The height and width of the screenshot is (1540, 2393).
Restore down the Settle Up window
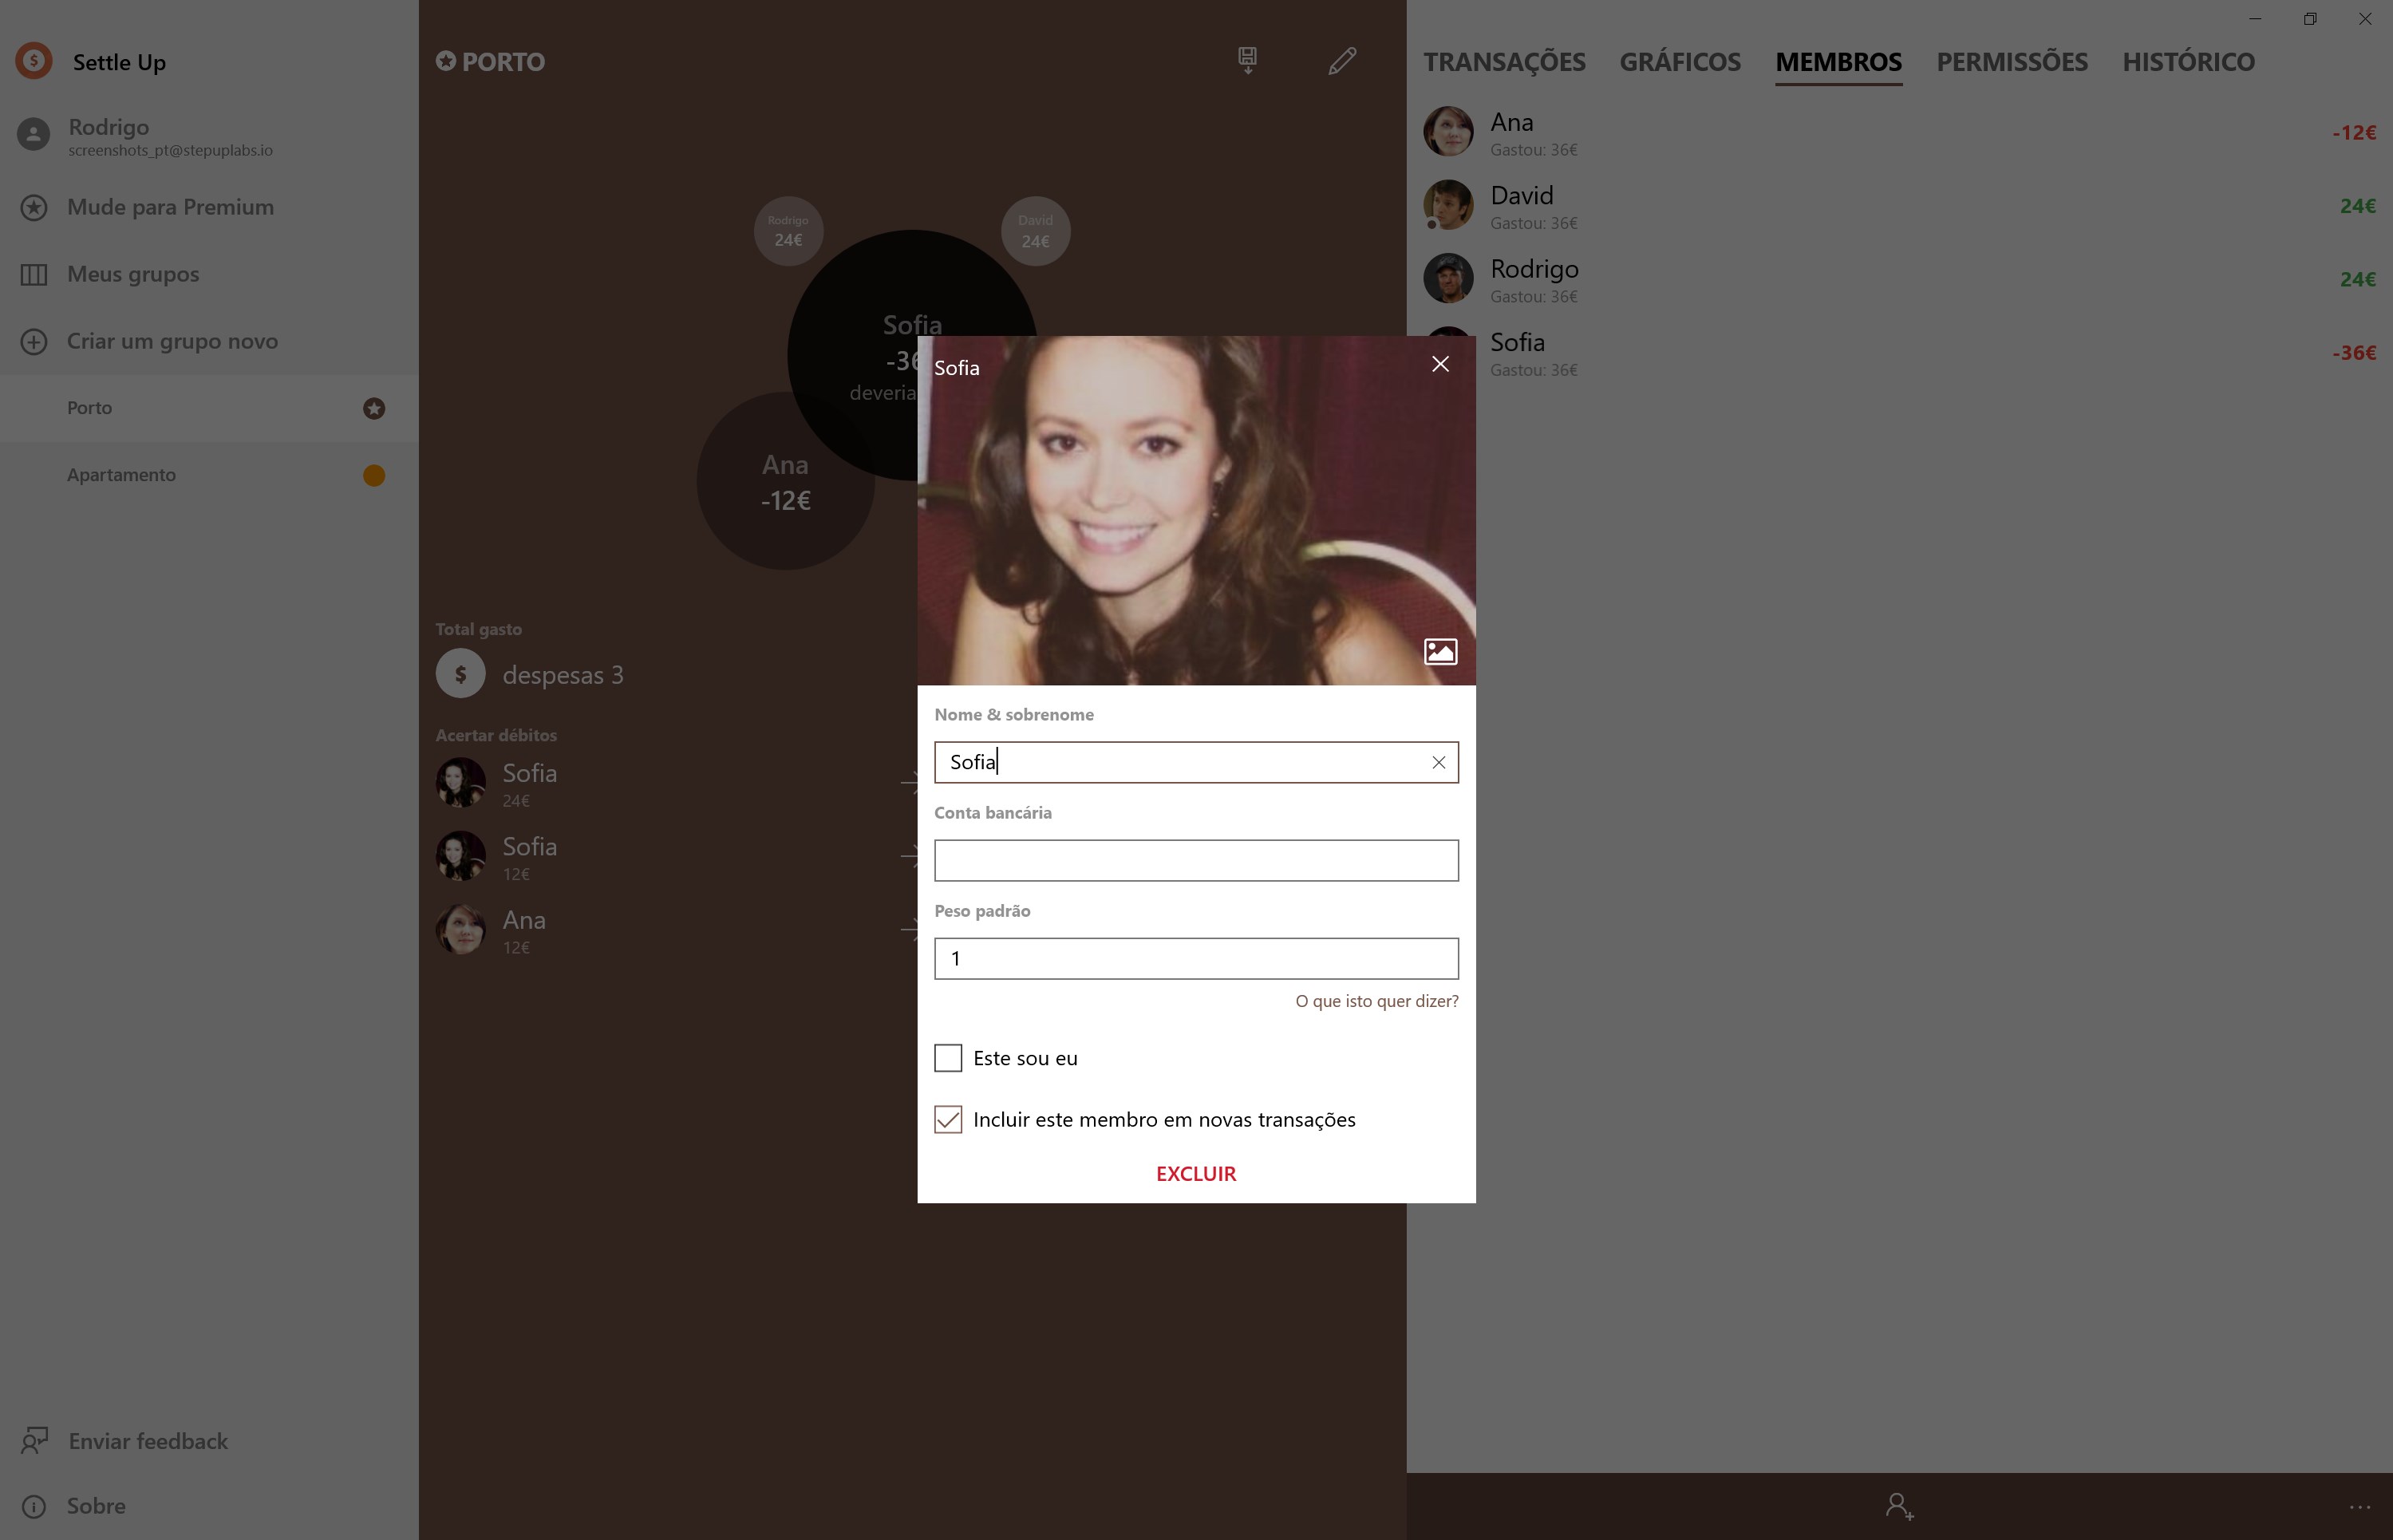click(2310, 19)
